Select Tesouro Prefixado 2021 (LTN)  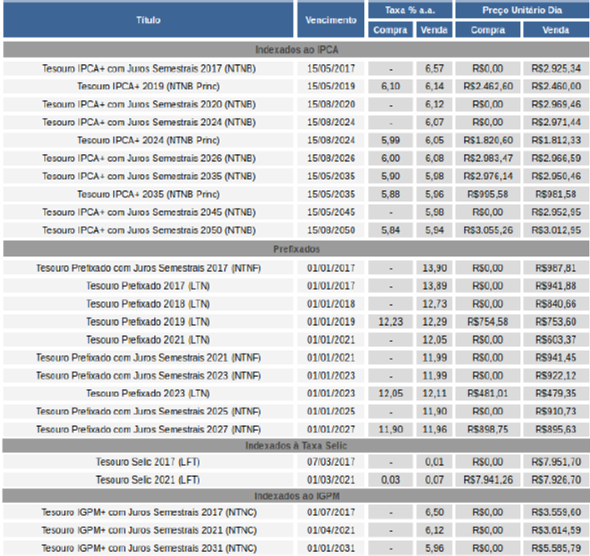[148, 339]
